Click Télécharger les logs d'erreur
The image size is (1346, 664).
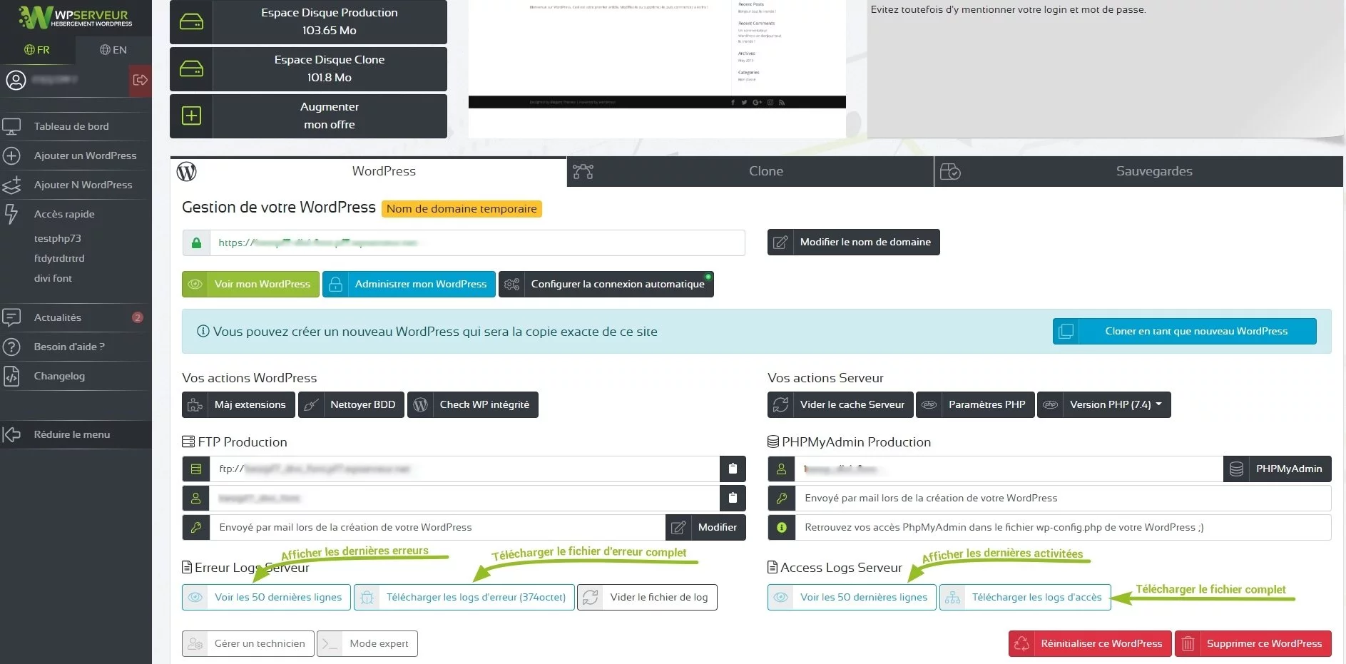tap(464, 597)
